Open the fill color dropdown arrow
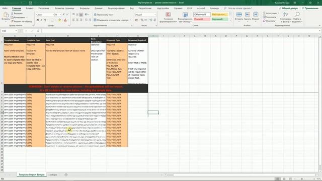The width and height of the screenshot is (322, 181). pyautogui.click(x=62, y=20)
